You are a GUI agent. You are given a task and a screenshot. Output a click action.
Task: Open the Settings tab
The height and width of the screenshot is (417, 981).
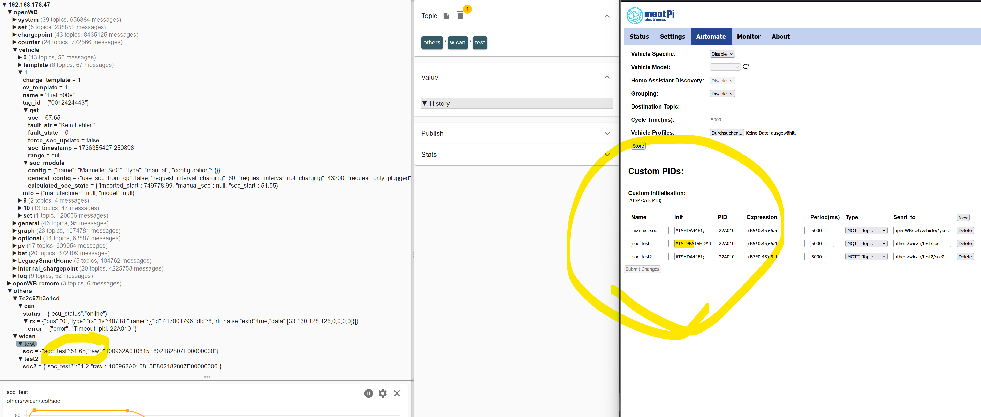coord(672,37)
